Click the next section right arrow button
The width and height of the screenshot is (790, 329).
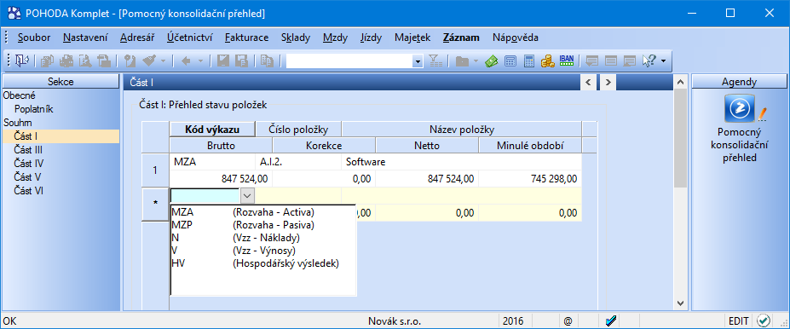click(x=608, y=82)
